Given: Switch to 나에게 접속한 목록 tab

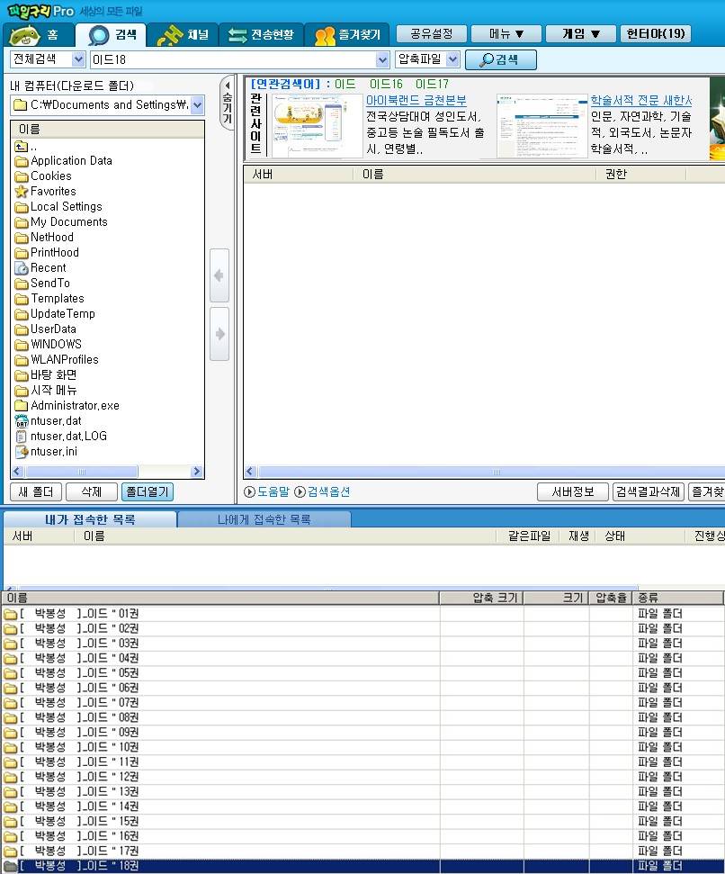Looking at the screenshot, I should (264, 519).
